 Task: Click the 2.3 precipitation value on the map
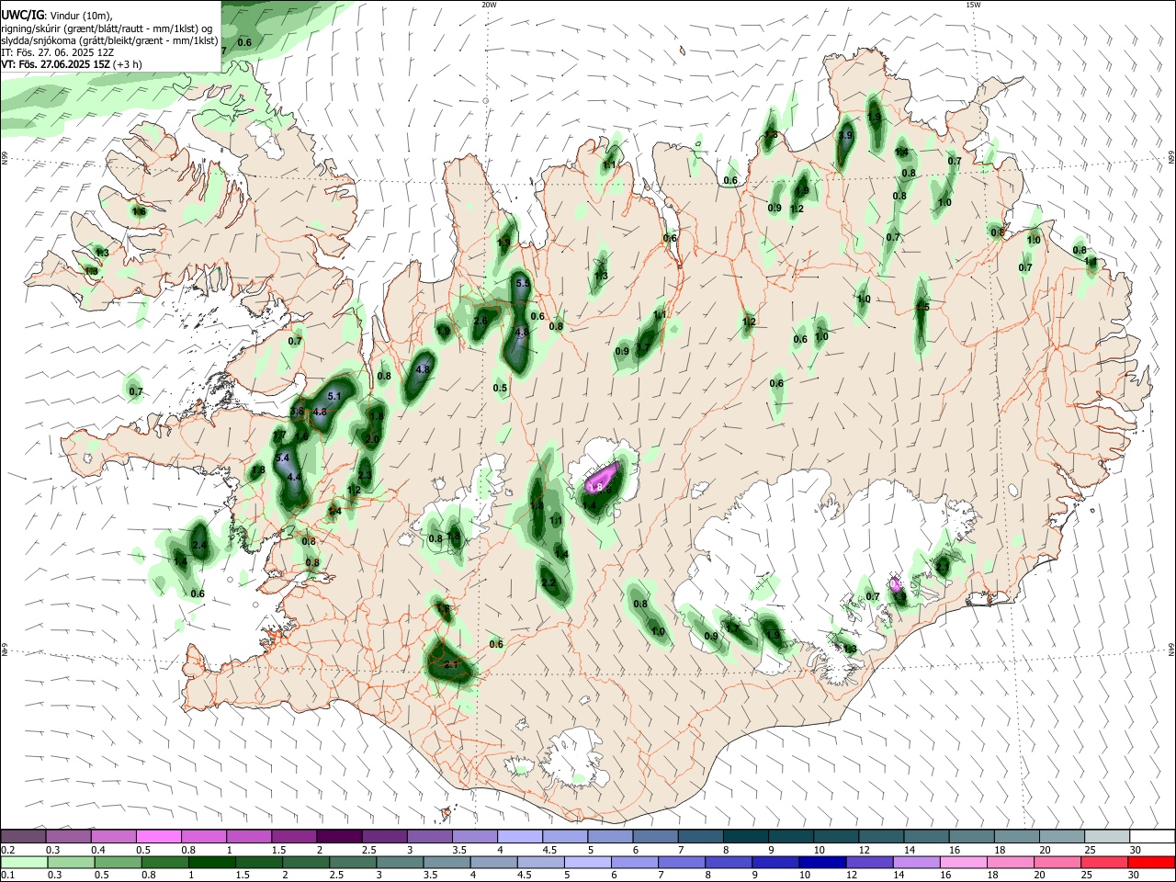point(365,475)
